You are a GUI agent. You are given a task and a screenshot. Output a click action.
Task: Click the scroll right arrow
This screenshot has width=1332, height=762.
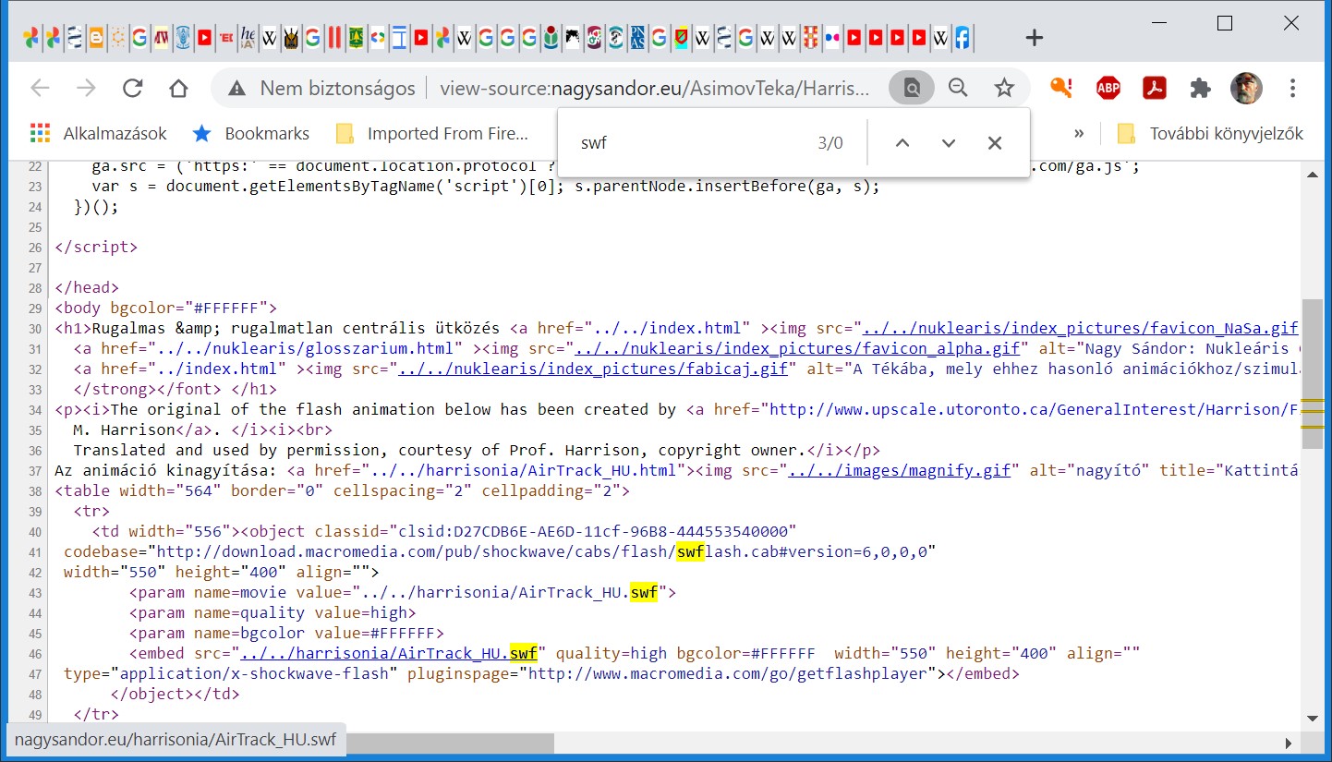pos(1290,743)
